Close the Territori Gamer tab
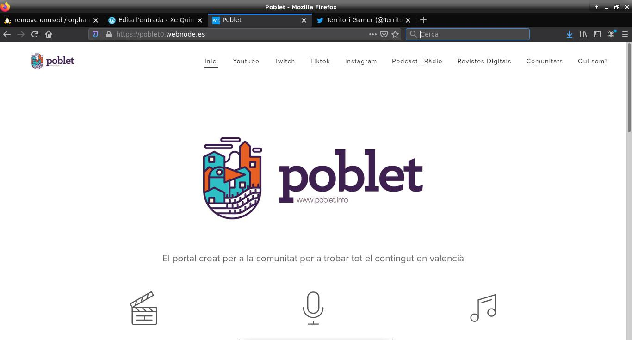632x340 pixels. (408, 20)
